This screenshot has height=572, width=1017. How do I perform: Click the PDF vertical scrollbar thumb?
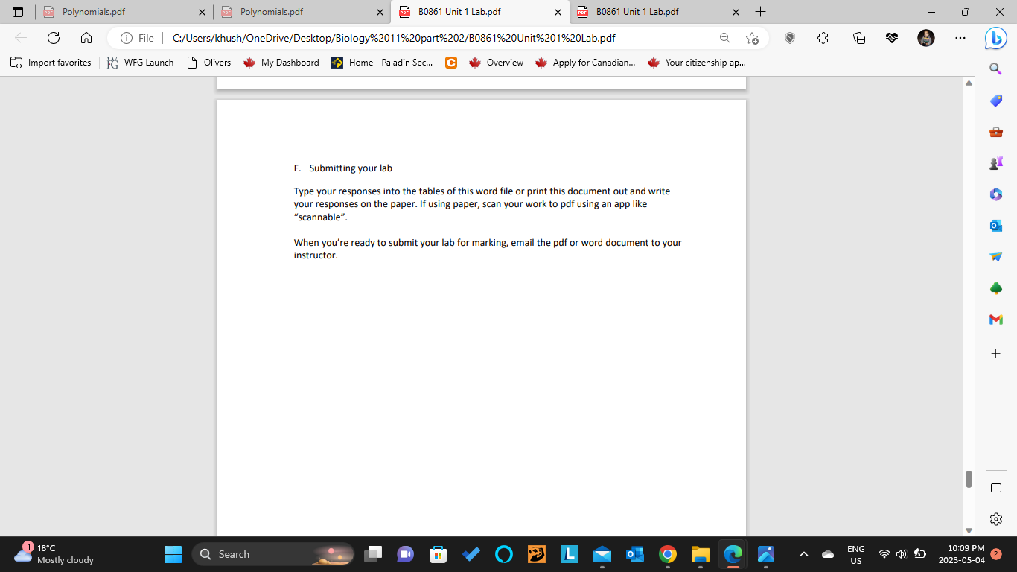click(x=969, y=479)
